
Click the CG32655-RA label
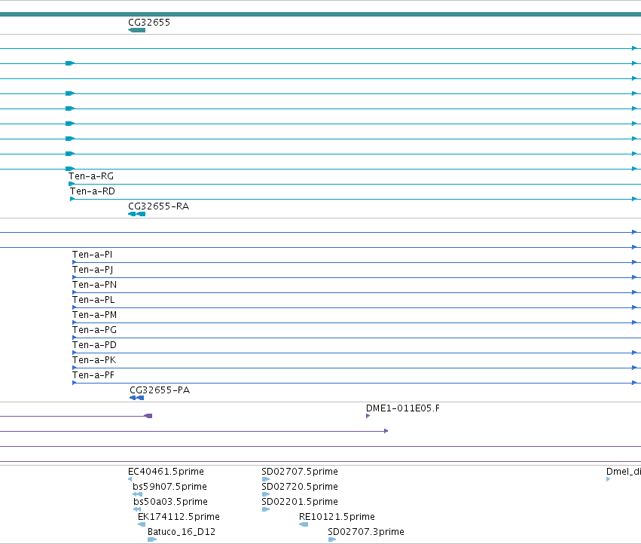159,206
